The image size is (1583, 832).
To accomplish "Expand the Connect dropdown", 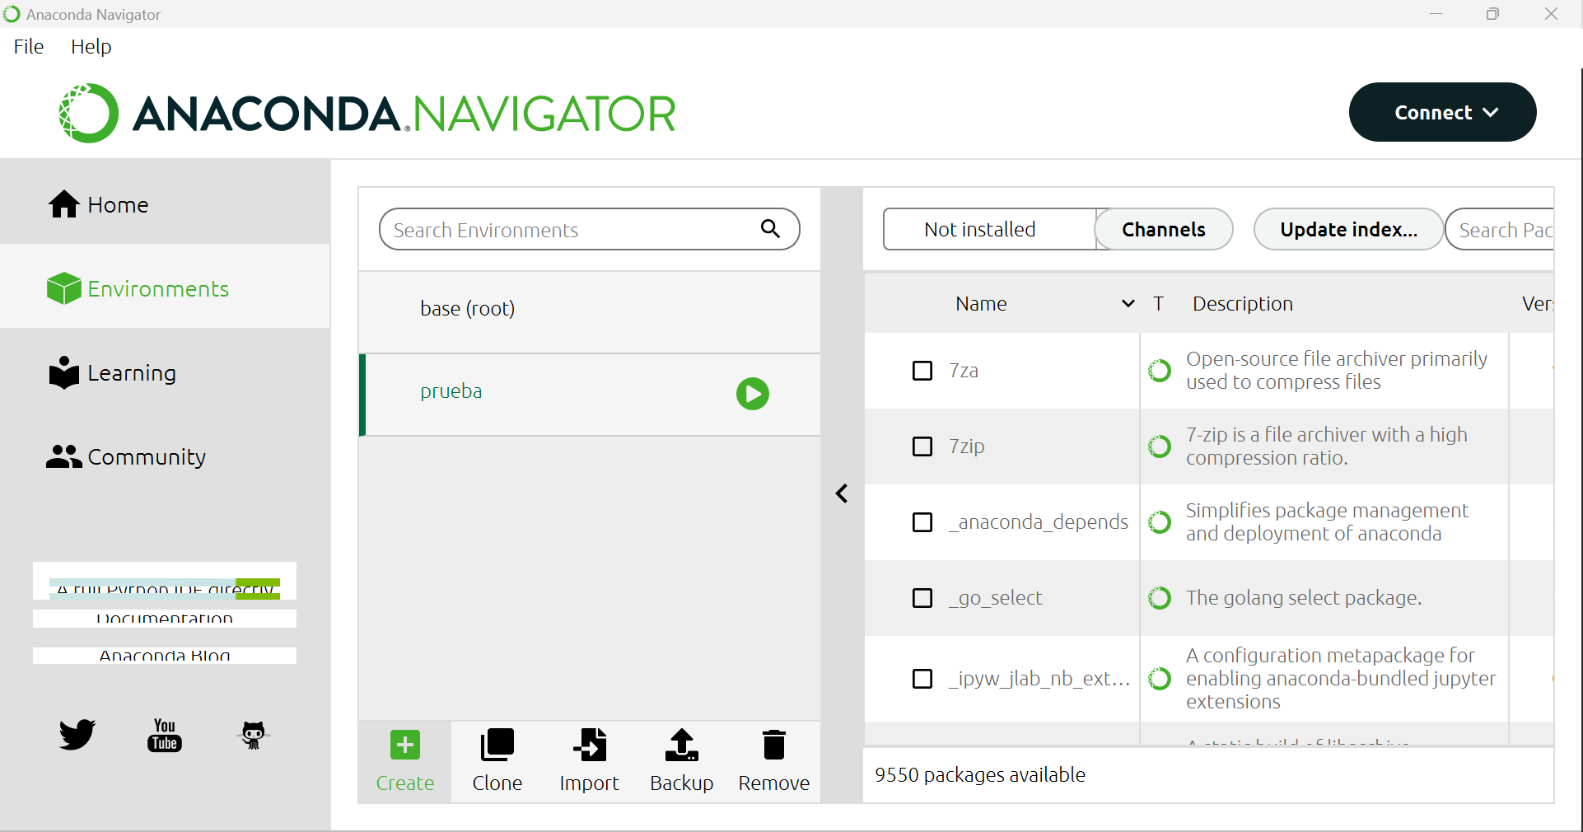I will pyautogui.click(x=1442, y=112).
